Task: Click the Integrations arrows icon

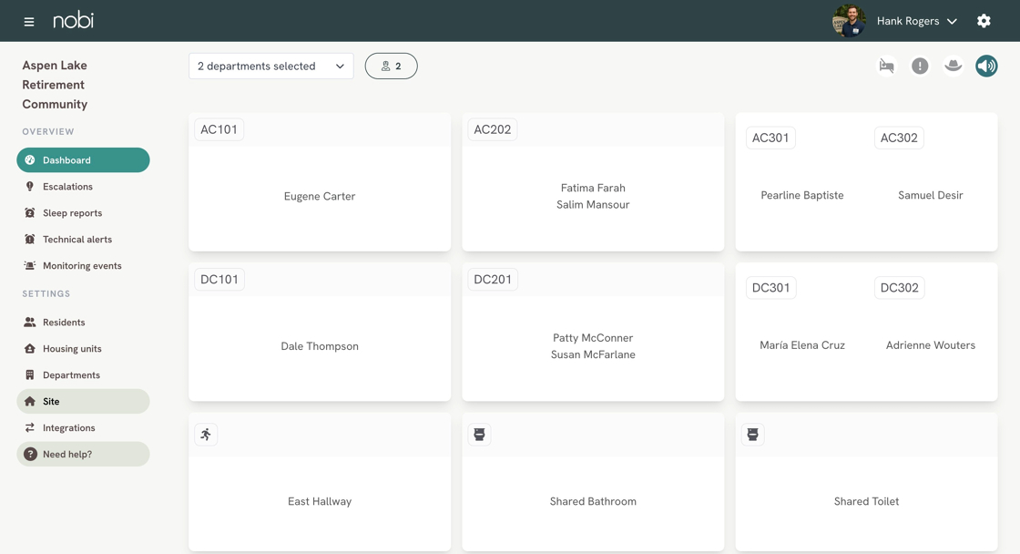Action: click(30, 427)
